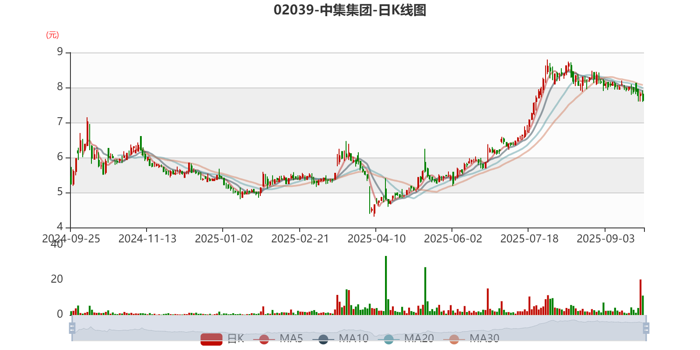The image size is (700, 350).
Task: Toggle the 日K candlestick series legend
Action: click(222, 339)
